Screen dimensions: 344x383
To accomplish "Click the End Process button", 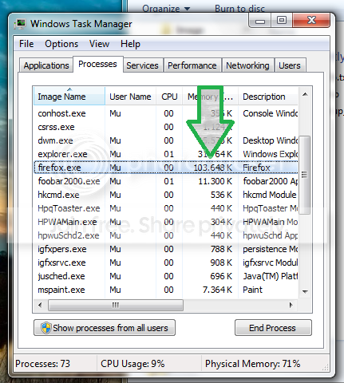I will coord(273,328).
